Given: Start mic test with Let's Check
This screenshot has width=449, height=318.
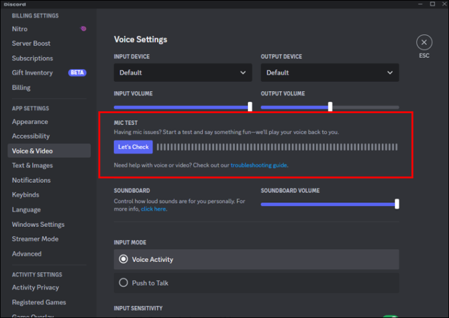Looking at the screenshot, I should (x=133, y=147).
